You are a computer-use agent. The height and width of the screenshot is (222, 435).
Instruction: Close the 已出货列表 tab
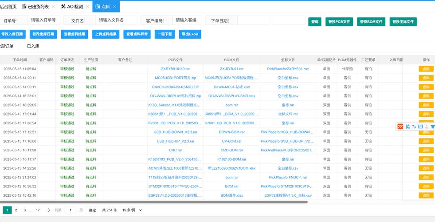pyautogui.click(x=53, y=7)
